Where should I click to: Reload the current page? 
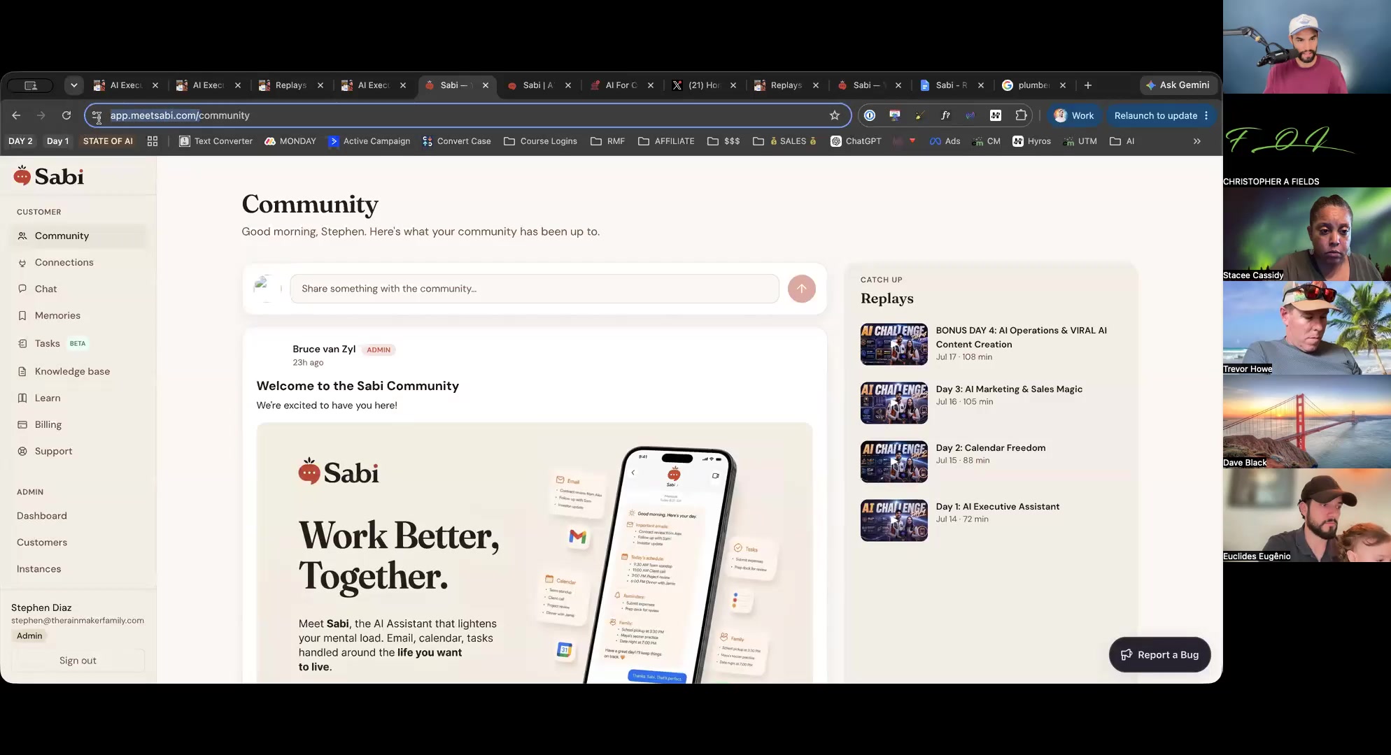pos(66,115)
